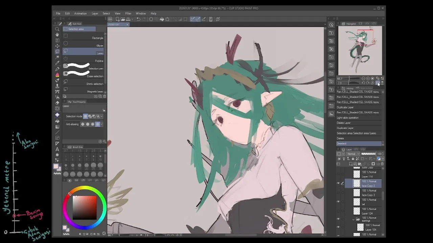
Task: Show the Layer 114 layer
Action: pos(338,174)
